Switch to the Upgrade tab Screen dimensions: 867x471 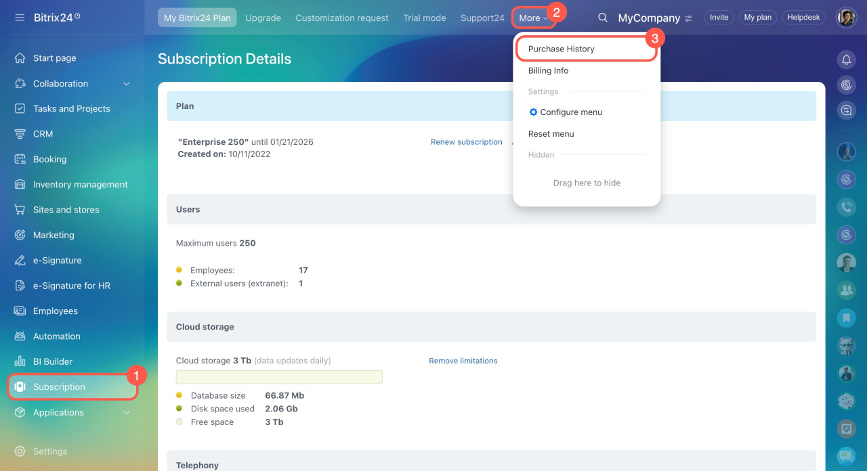pos(263,18)
